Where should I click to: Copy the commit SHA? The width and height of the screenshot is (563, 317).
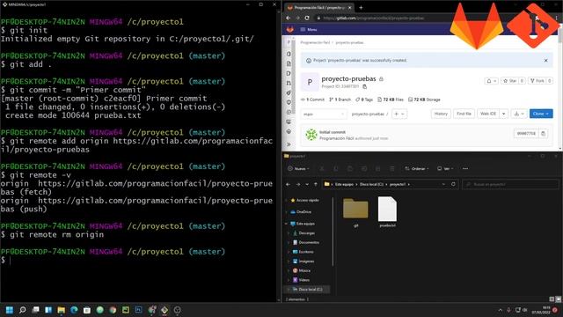click(x=544, y=133)
